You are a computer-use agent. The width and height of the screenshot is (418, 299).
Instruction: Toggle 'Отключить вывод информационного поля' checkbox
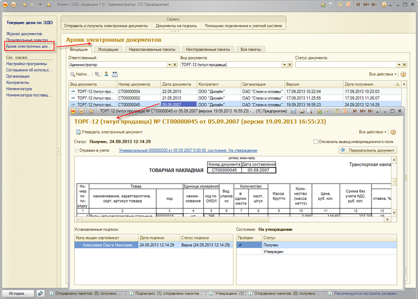[x=316, y=141]
